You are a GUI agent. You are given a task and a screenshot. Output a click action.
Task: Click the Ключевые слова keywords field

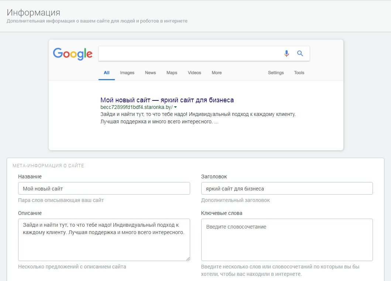click(x=287, y=240)
